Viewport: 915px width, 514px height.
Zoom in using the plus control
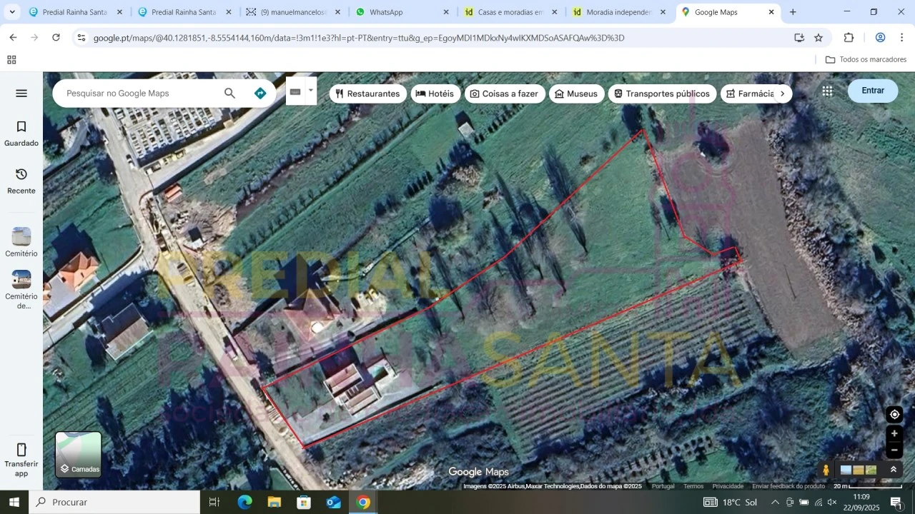pos(894,433)
